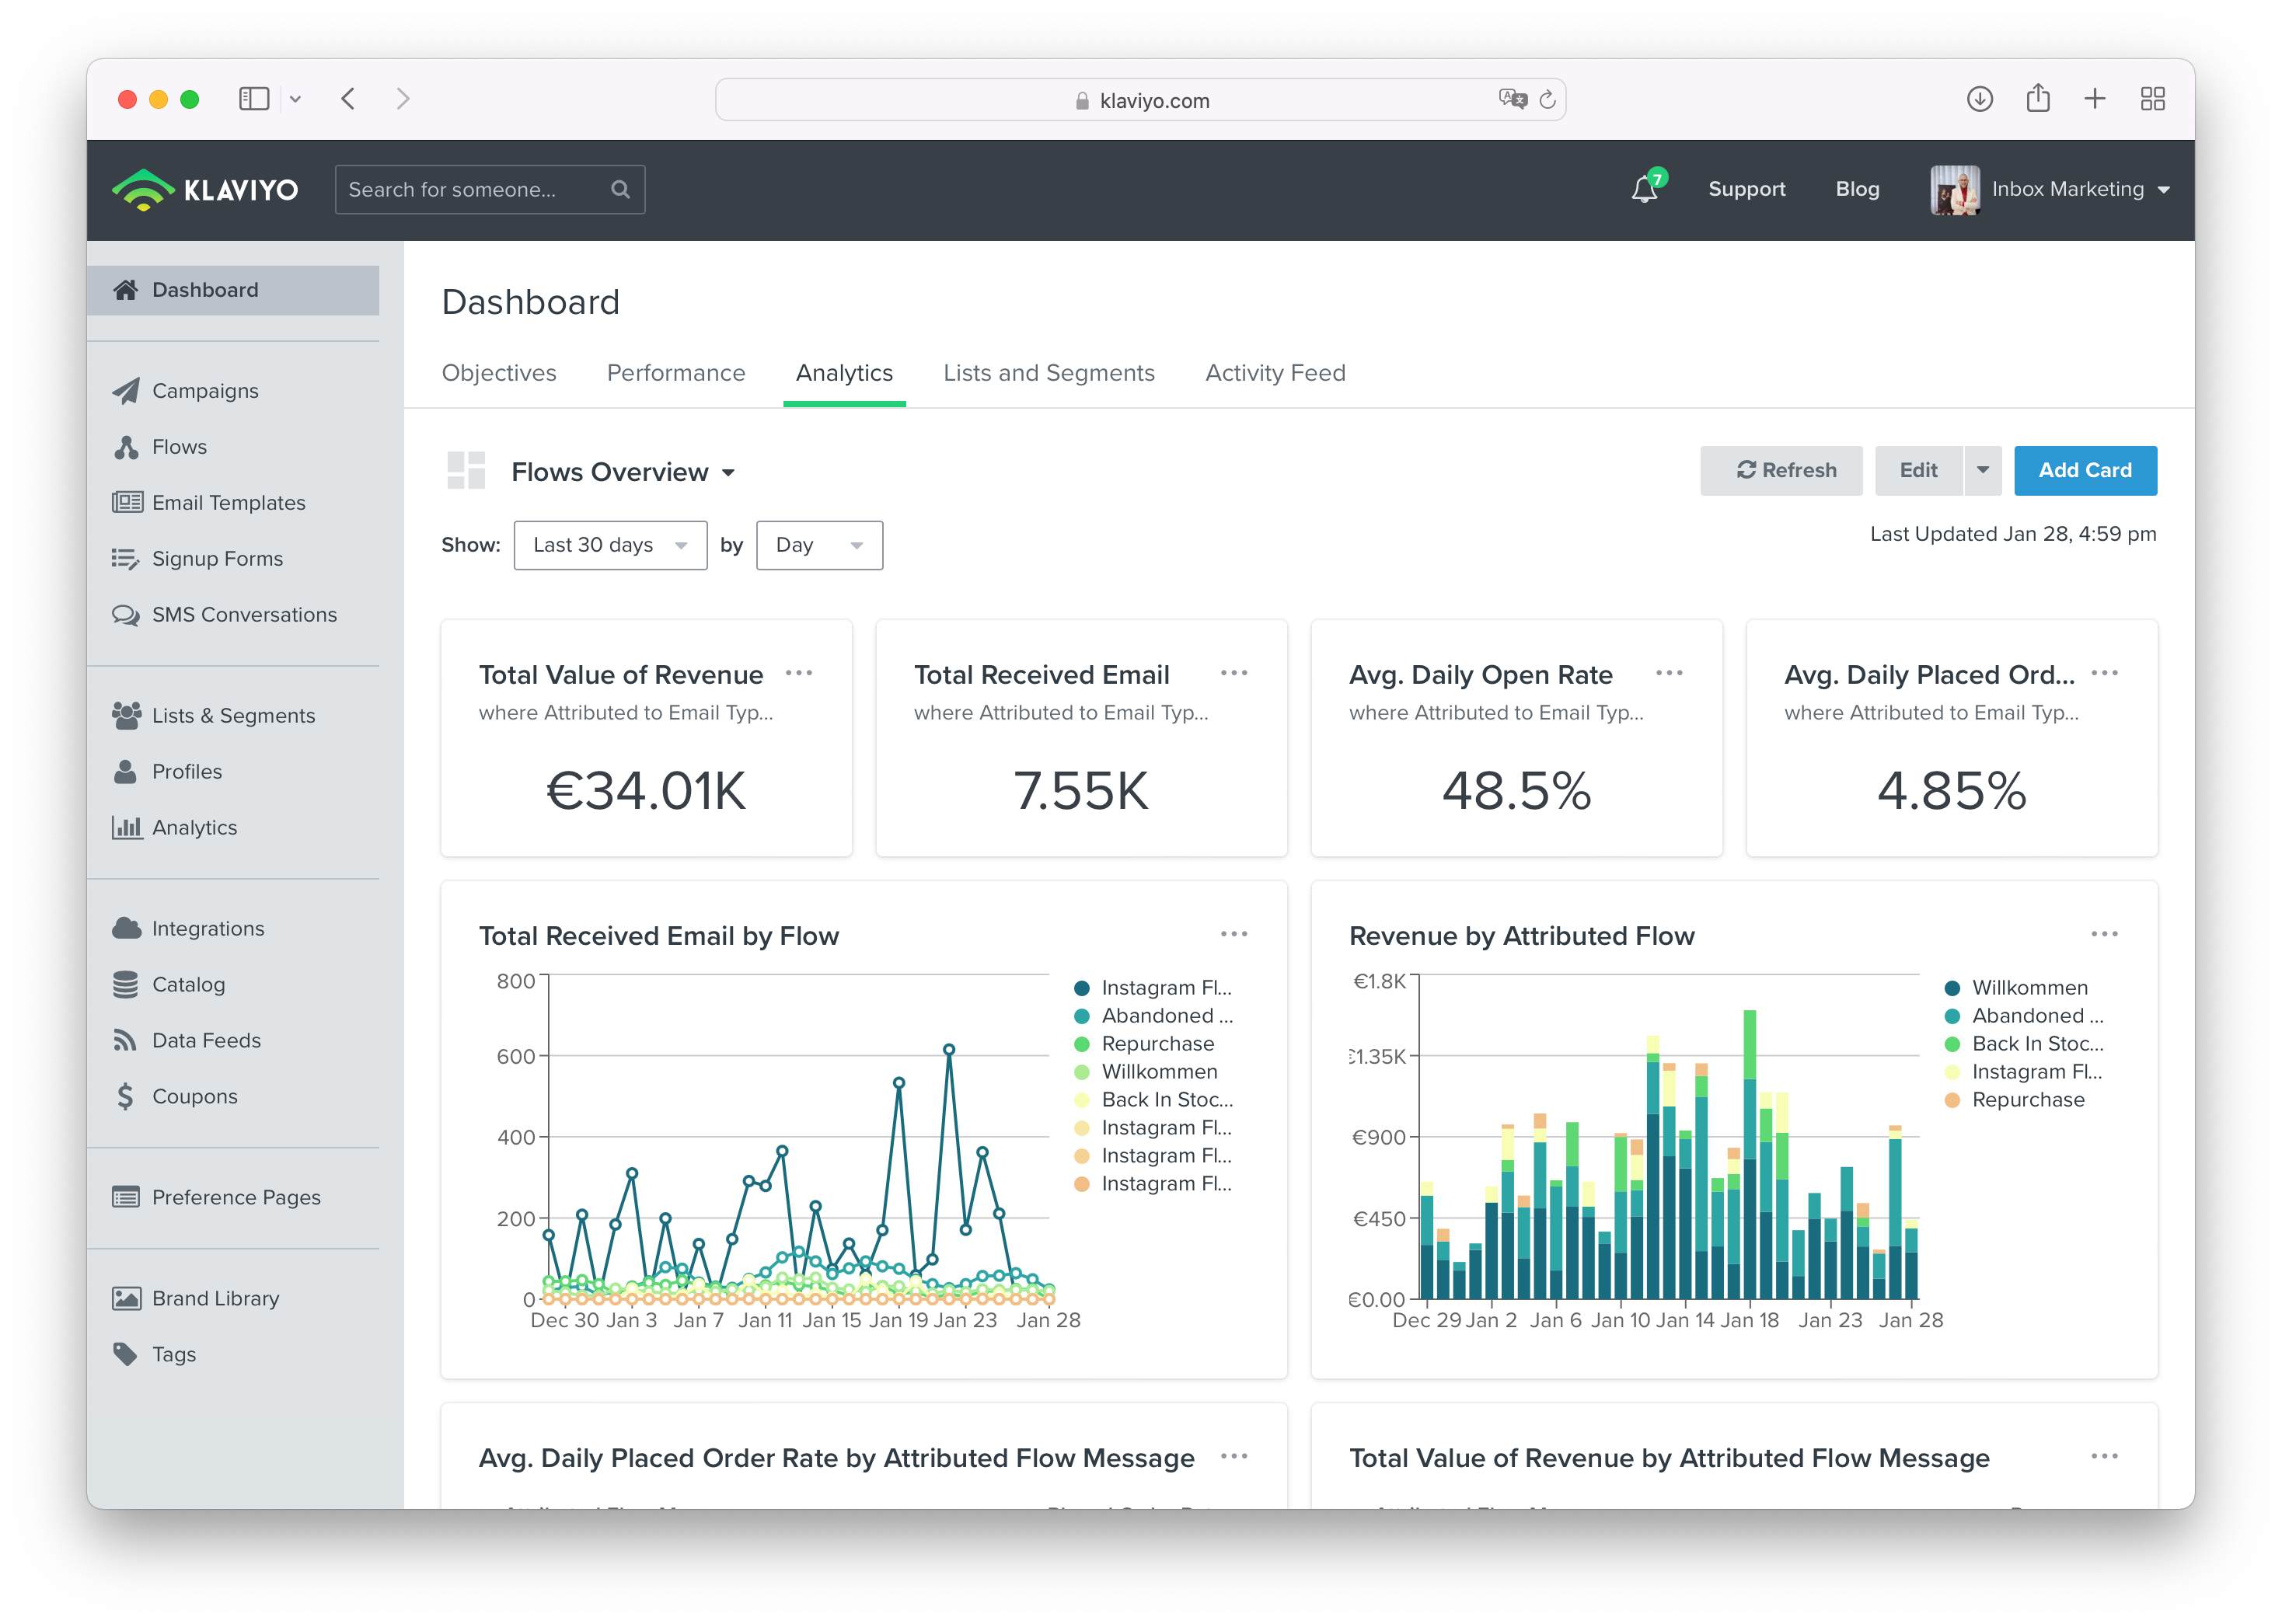Expand the Flows Overview dashboard selector
Viewport: 2282px width, 1624px height.
pos(623,472)
